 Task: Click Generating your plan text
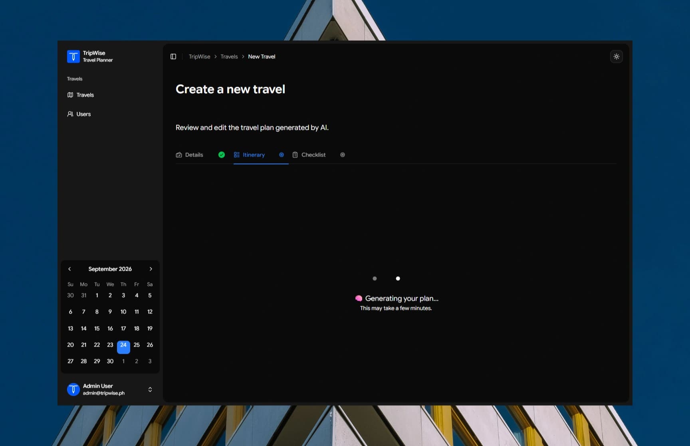pyautogui.click(x=402, y=298)
